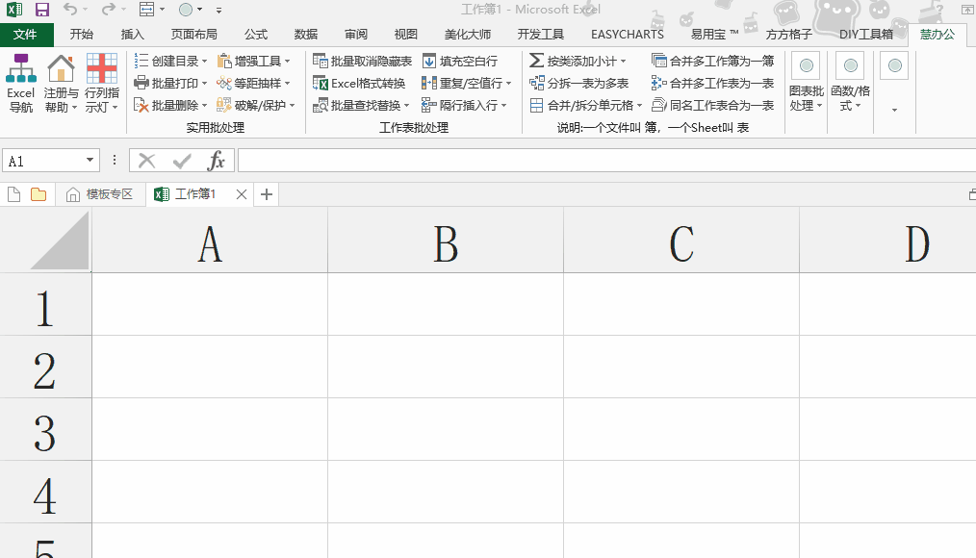
Task: Toggle the 行列指示灯 row-column highlighter
Action: (x=101, y=84)
